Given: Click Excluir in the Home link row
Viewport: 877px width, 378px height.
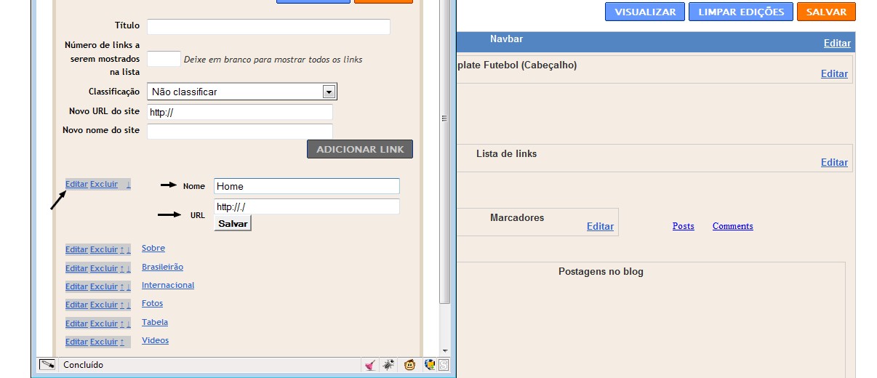Looking at the screenshot, I should pyautogui.click(x=104, y=184).
